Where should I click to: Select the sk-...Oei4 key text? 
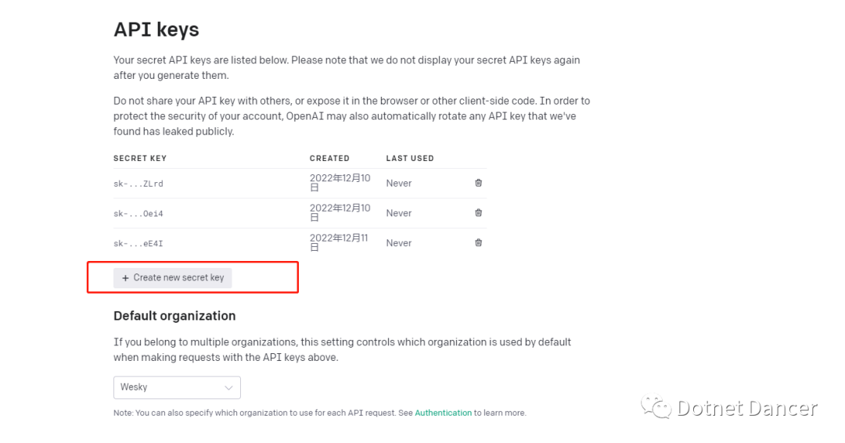point(138,213)
